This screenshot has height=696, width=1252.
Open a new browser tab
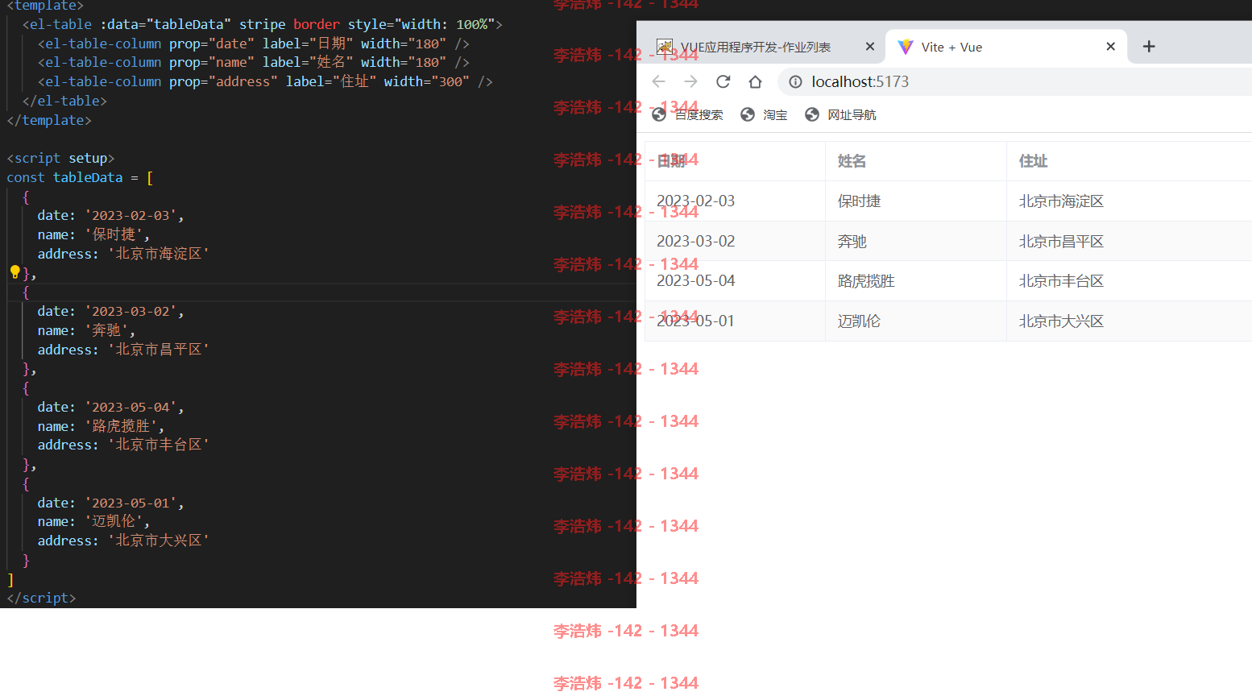1149,47
